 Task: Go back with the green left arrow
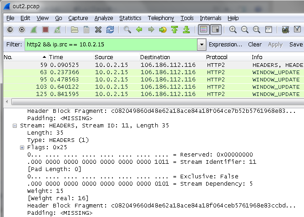click(x=139, y=30)
